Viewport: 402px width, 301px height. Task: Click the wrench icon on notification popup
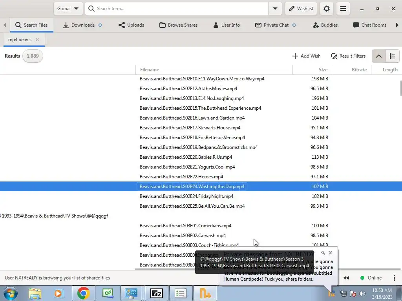(x=323, y=253)
